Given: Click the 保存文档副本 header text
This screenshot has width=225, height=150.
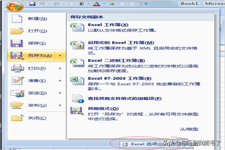Looking at the screenshot, I should pos(87,17).
